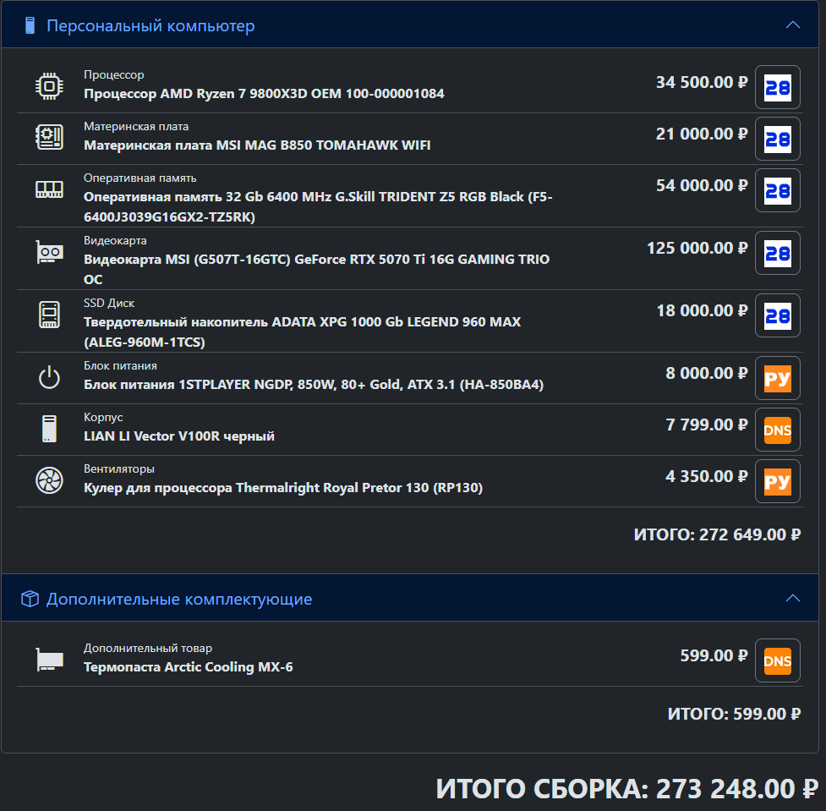826x811 pixels.
Task: Click the Блок питания category label
Action: pyautogui.click(x=120, y=365)
